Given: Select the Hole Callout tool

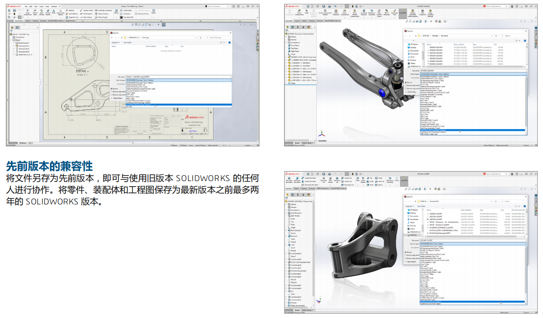Looking at the screenshot, I should point(86,17).
